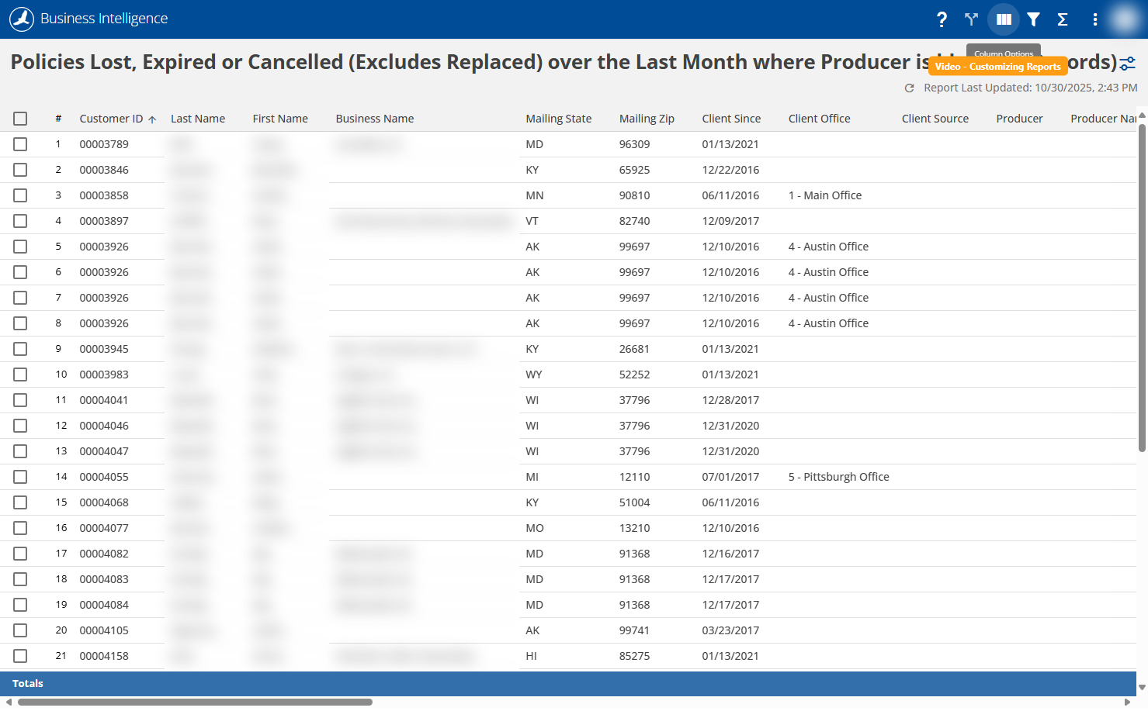Tick the checkbox for customer 00004077

click(20, 528)
